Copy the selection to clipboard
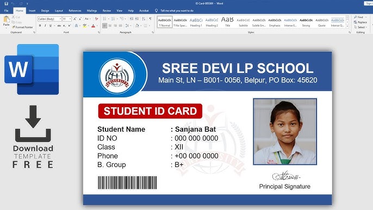The height and width of the screenshot is (210, 373). [17, 22]
